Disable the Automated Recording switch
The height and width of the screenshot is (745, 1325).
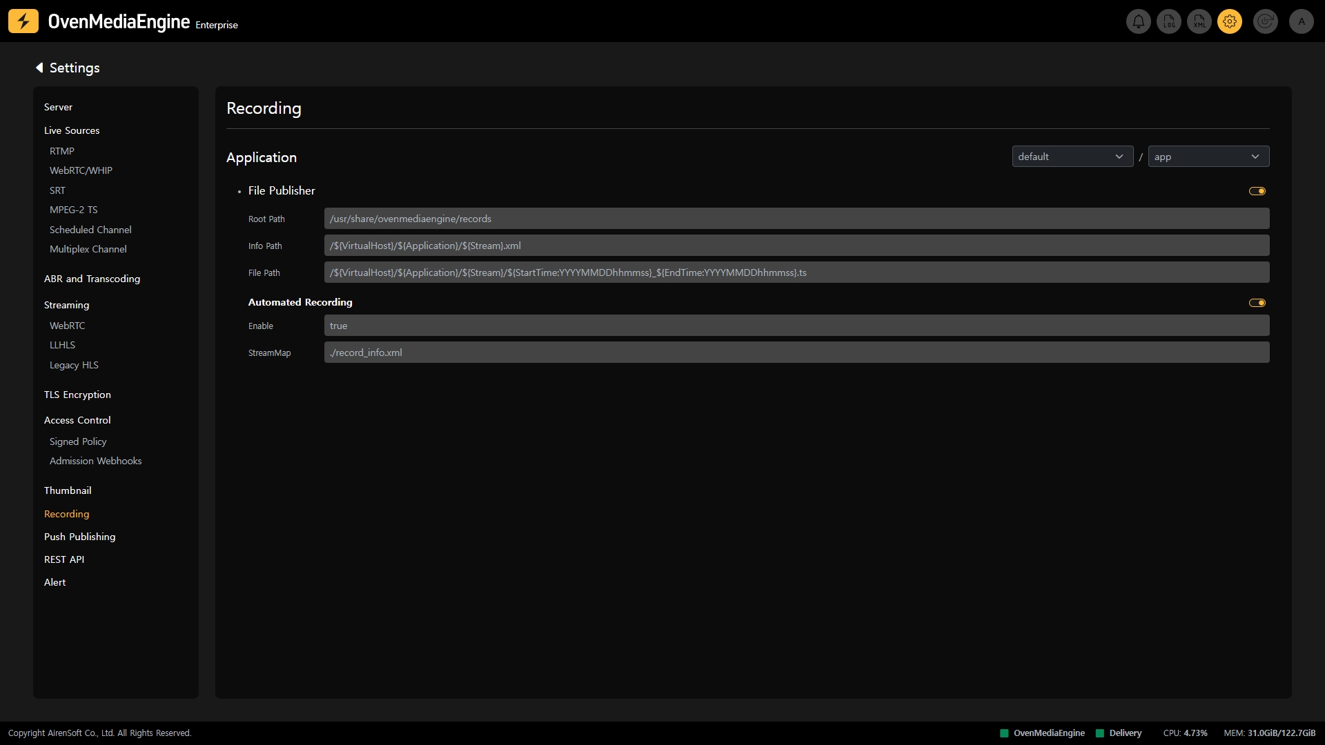point(1257,303)
